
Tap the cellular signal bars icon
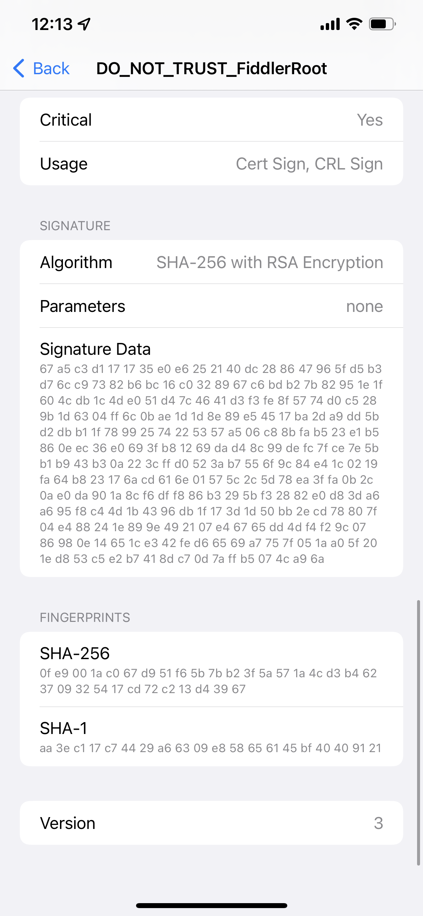click(330, 24)
